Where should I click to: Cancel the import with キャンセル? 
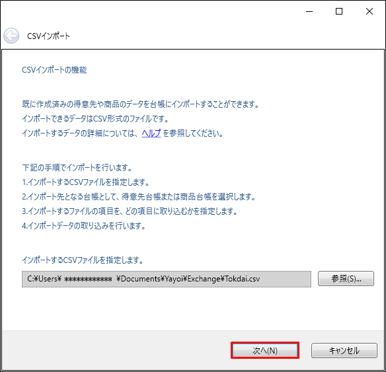point(344,350)
